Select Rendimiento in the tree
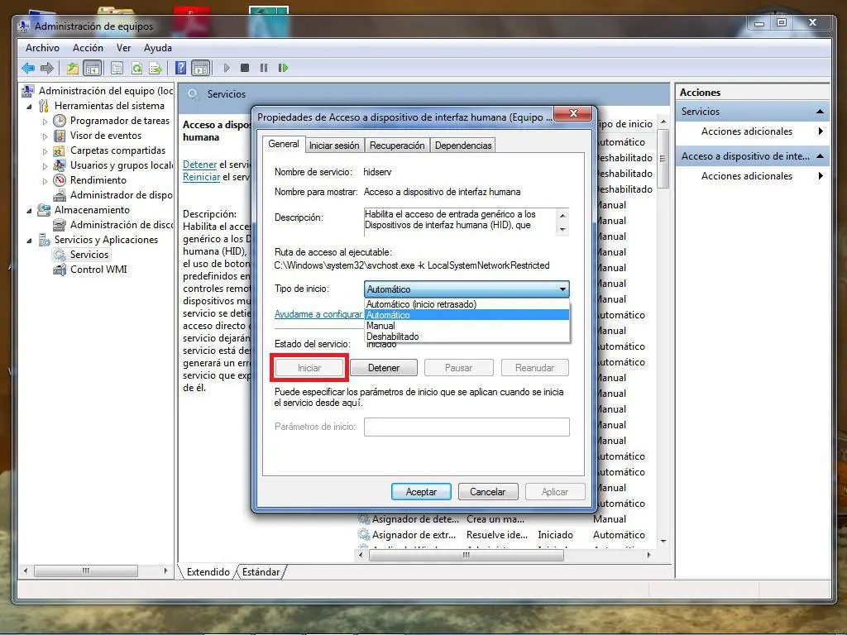This screenshot has width=847, height=635. (98, 179)
